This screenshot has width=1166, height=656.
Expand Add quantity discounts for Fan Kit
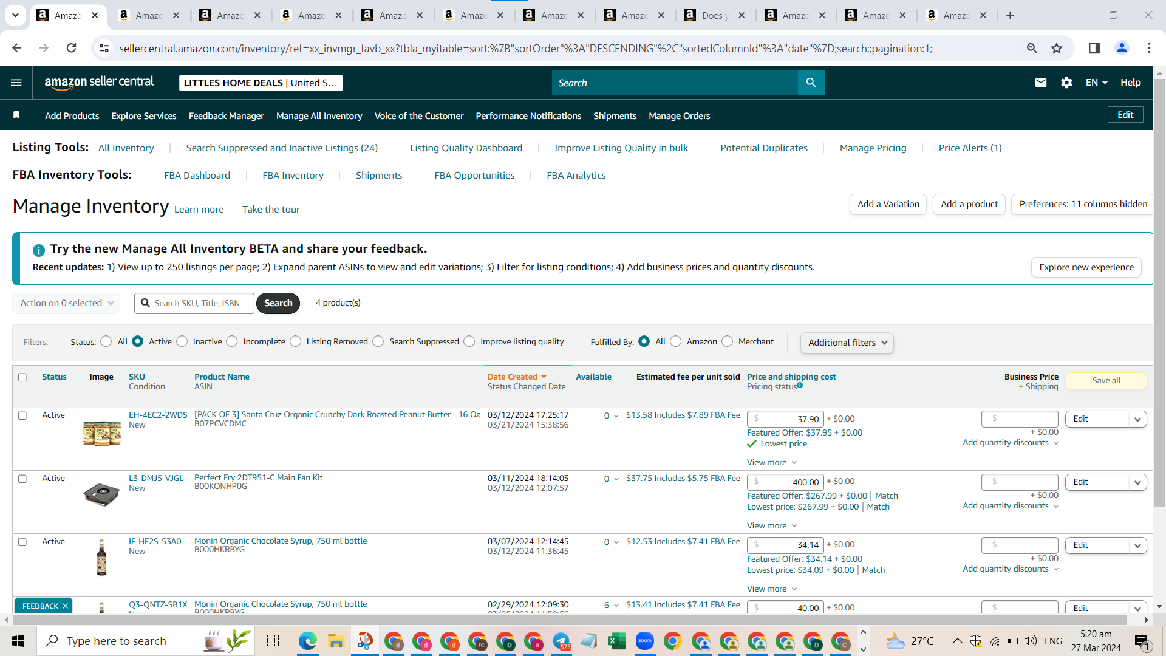[1011, 505]
